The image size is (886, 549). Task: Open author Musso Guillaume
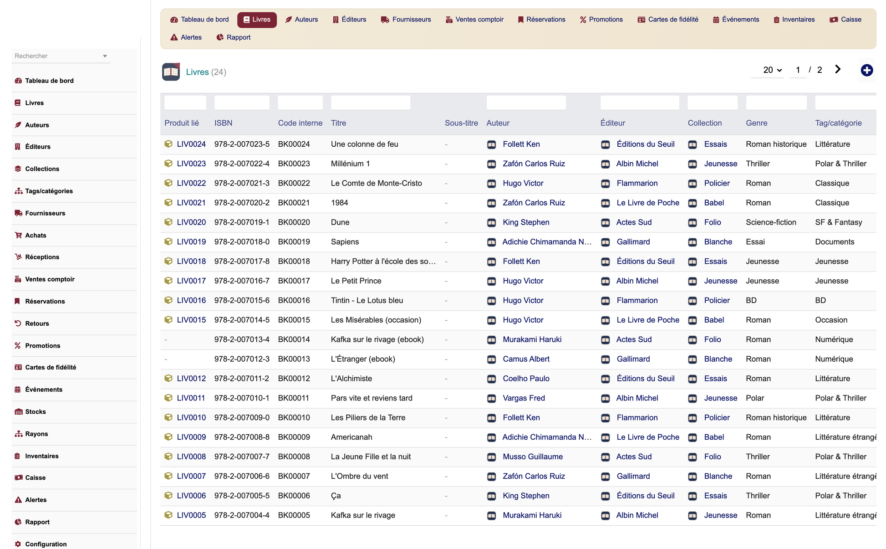click(533, 457)
